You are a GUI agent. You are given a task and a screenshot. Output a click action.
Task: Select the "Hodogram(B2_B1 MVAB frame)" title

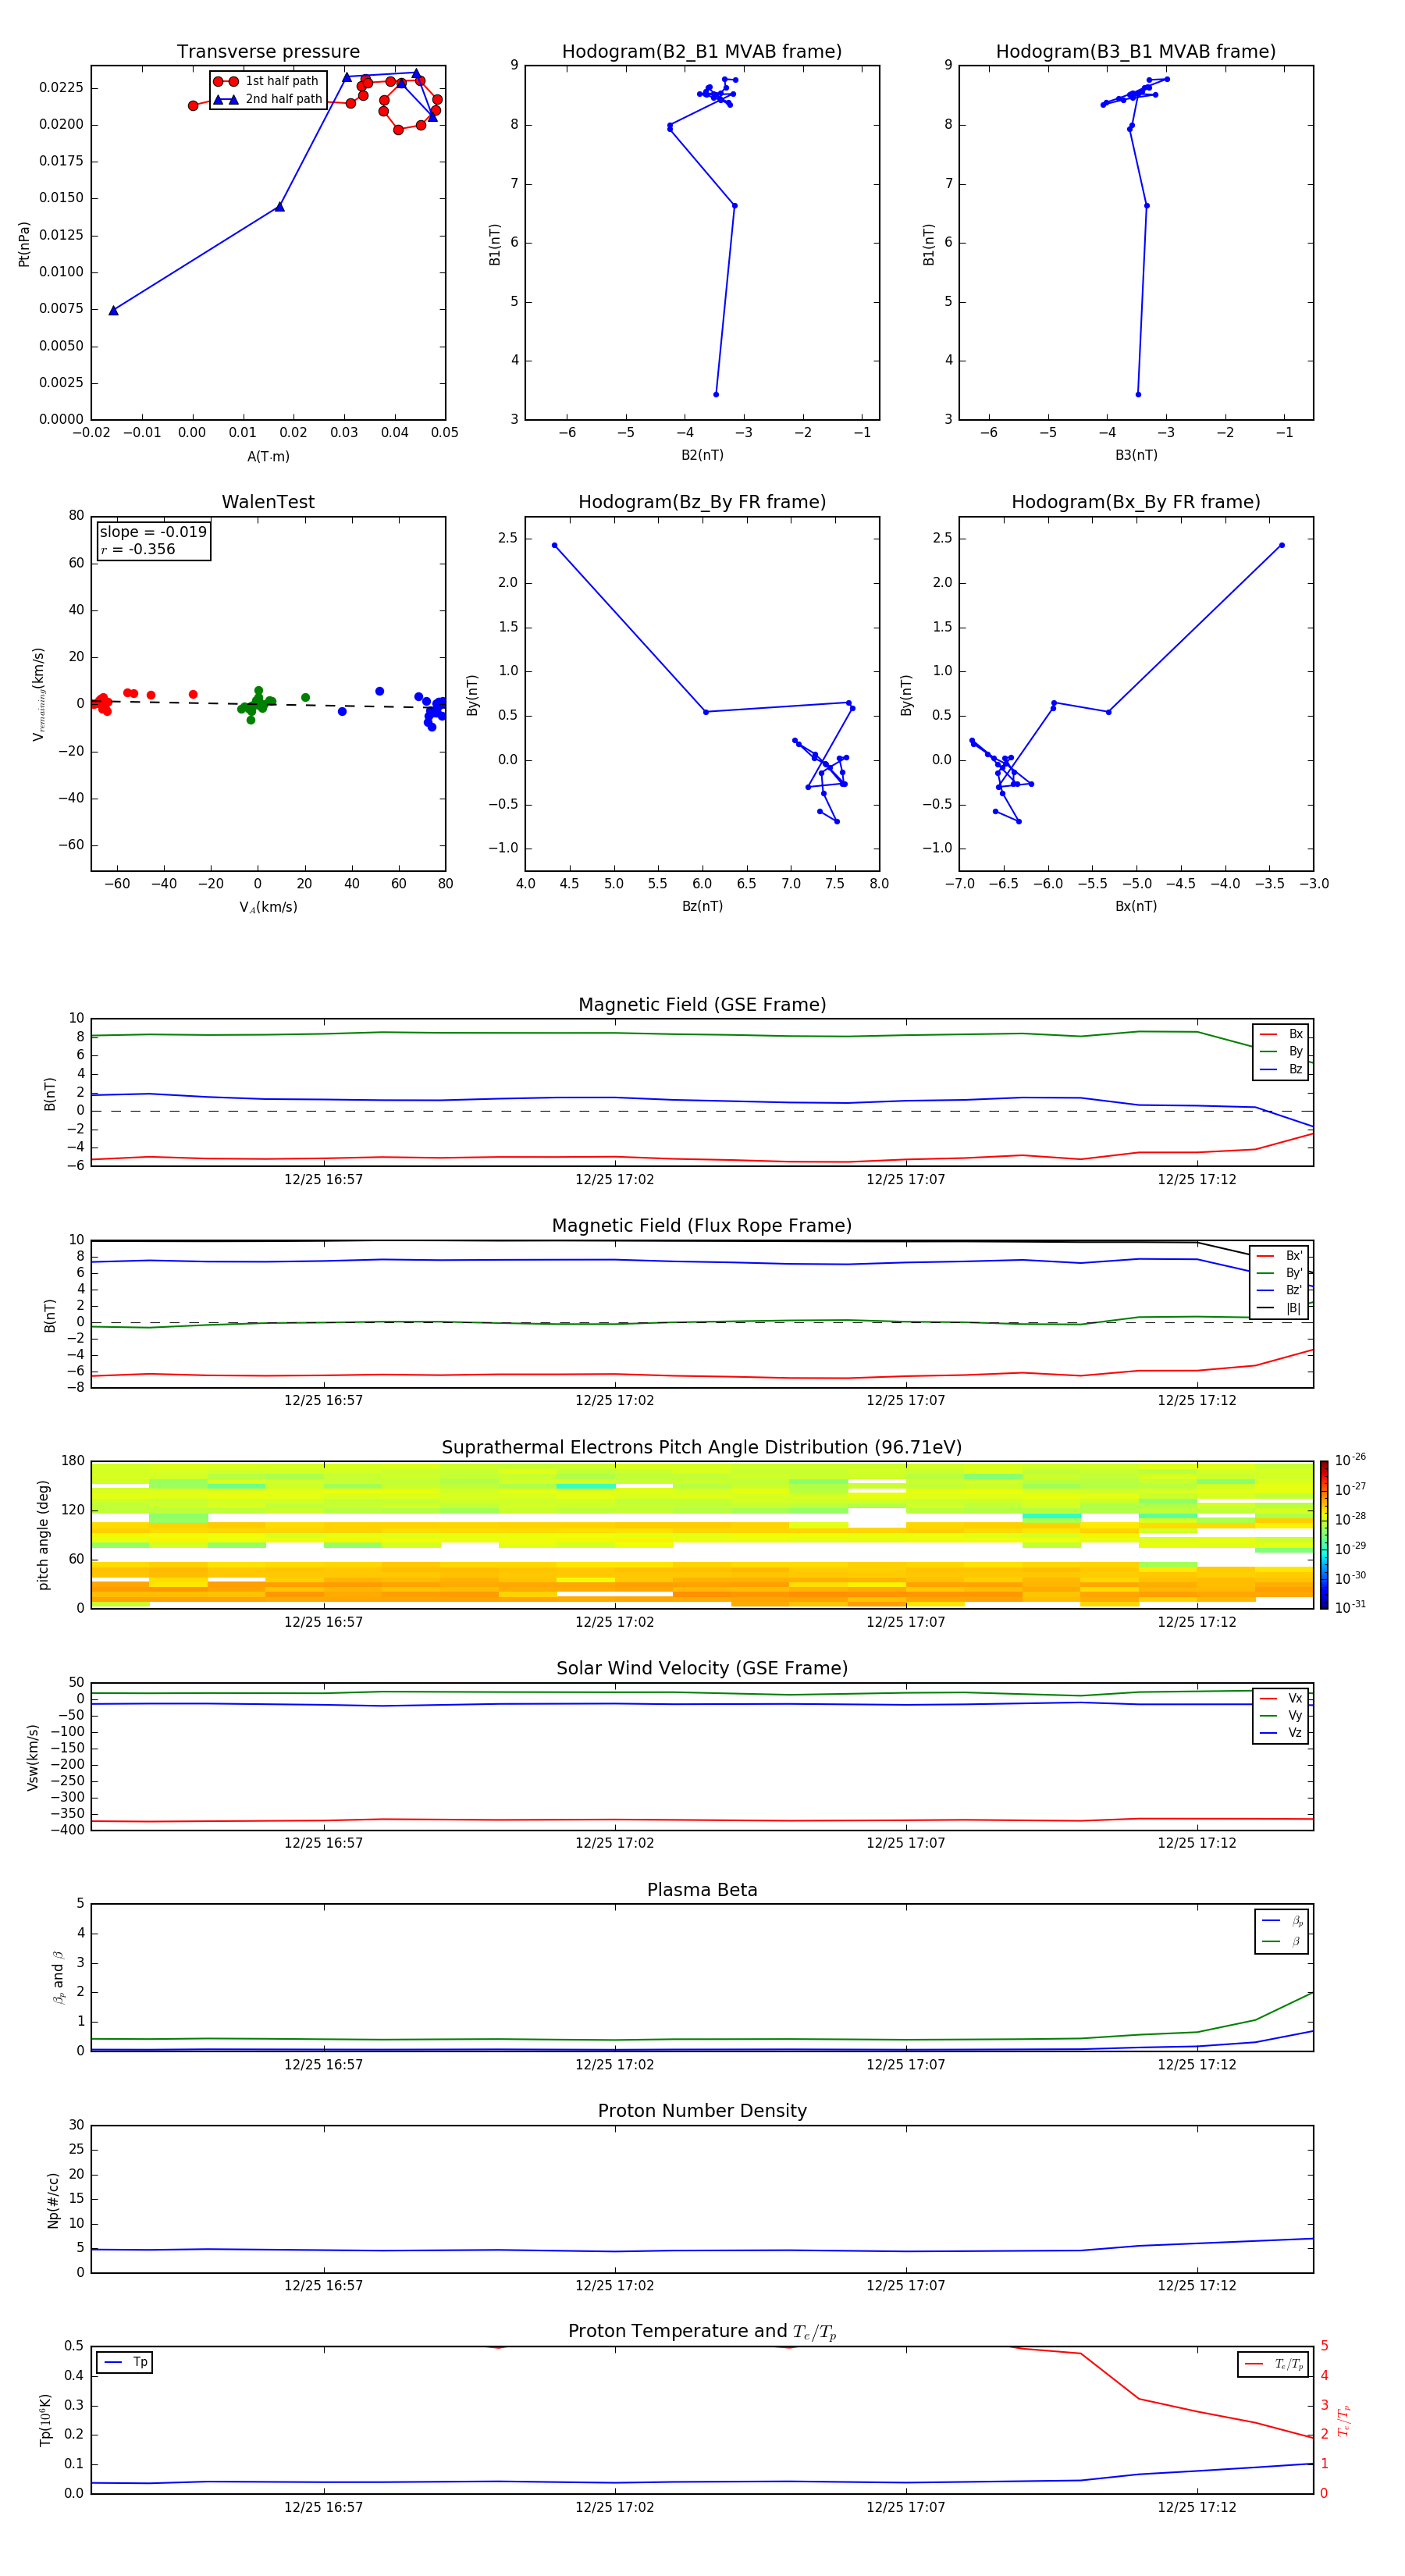click(702, 52)
